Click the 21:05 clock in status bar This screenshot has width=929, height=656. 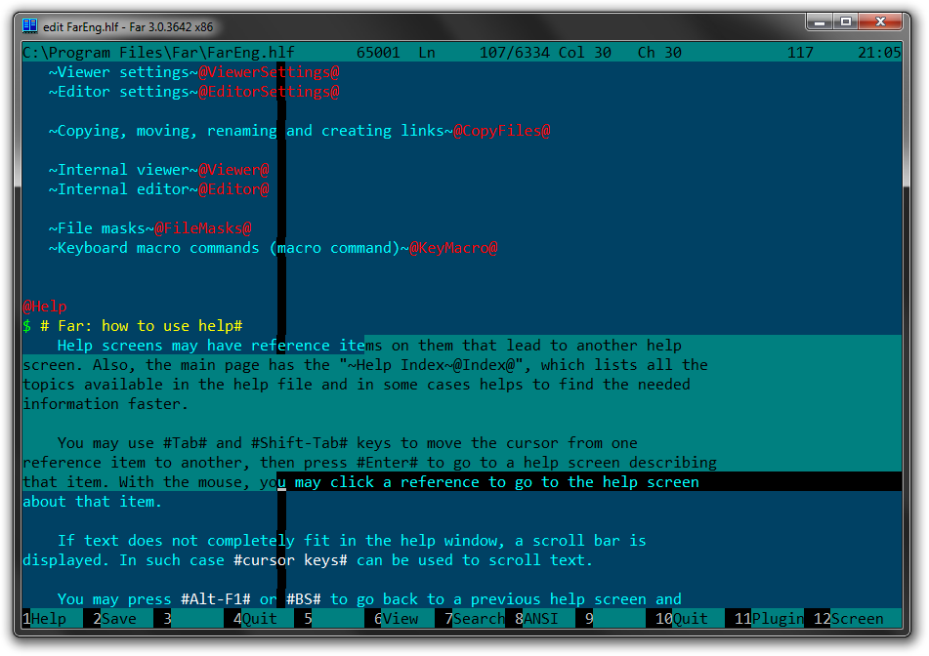coord(879,52)
